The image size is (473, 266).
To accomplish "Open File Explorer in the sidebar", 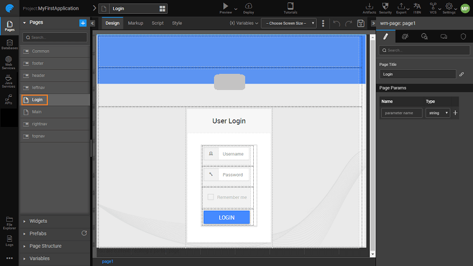I will pyautogui.click(x=9, y=223).
